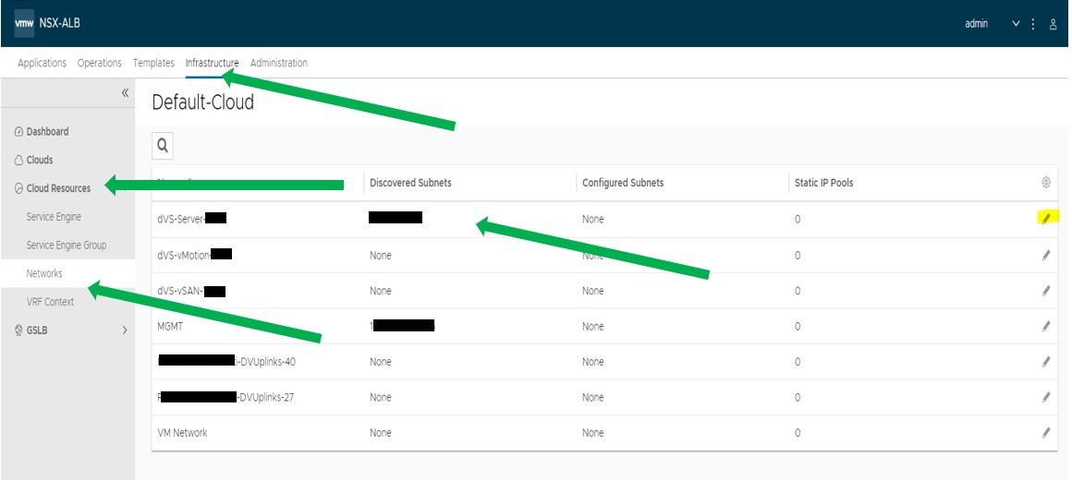Select the DVUplinks-40 network name
Screen dimensions: 1072x480
tap(226, 362)
